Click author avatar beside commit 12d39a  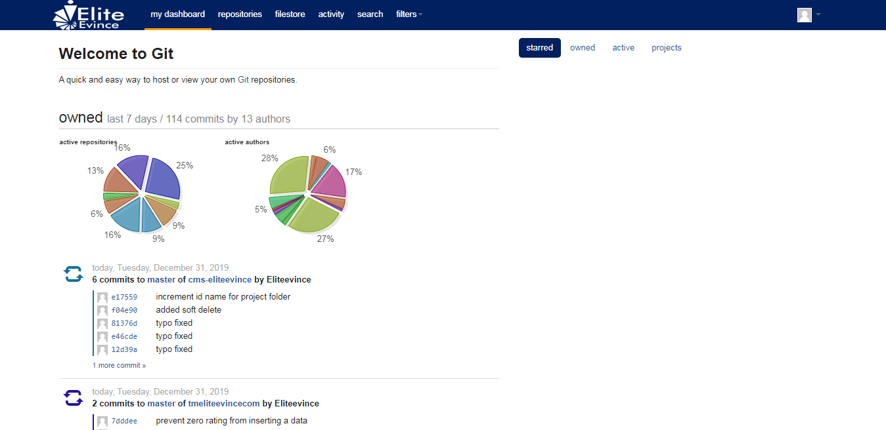pyautogui.click(x=102, y=350)
